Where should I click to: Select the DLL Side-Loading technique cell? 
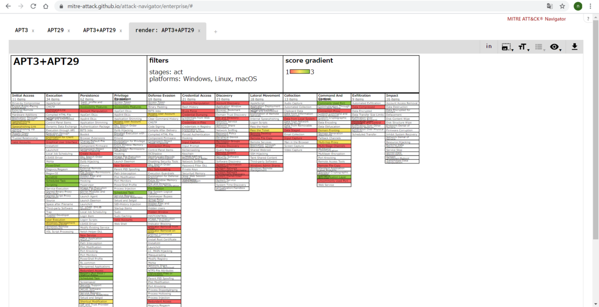click(164, 169)
